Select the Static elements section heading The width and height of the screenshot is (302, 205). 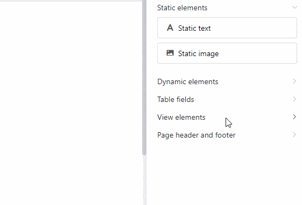tap(182, 8)
